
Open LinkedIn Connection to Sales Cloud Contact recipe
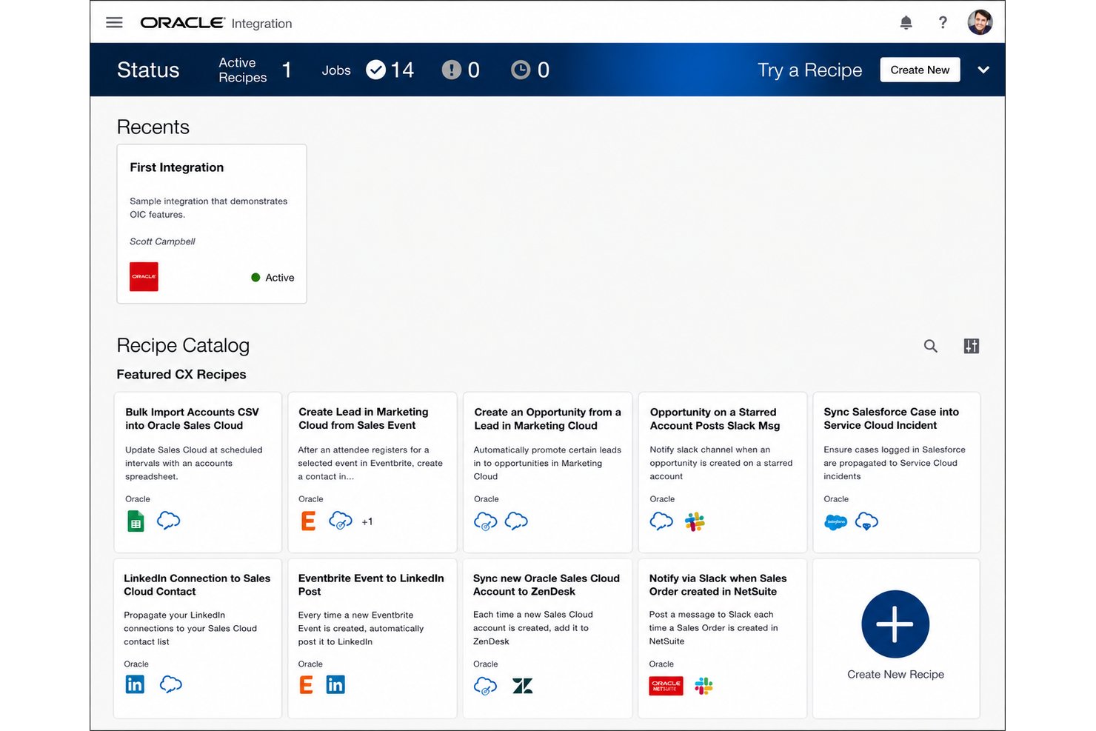coord(198,638)
